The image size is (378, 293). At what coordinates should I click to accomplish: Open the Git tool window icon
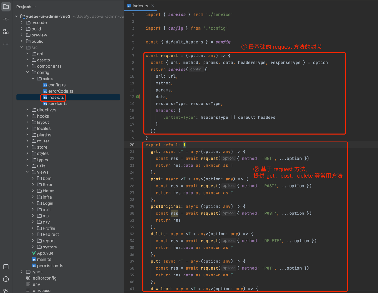(x=6, y=291)
